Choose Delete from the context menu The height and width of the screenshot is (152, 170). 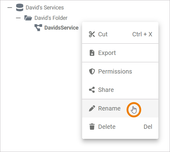(x=120, y=127)
